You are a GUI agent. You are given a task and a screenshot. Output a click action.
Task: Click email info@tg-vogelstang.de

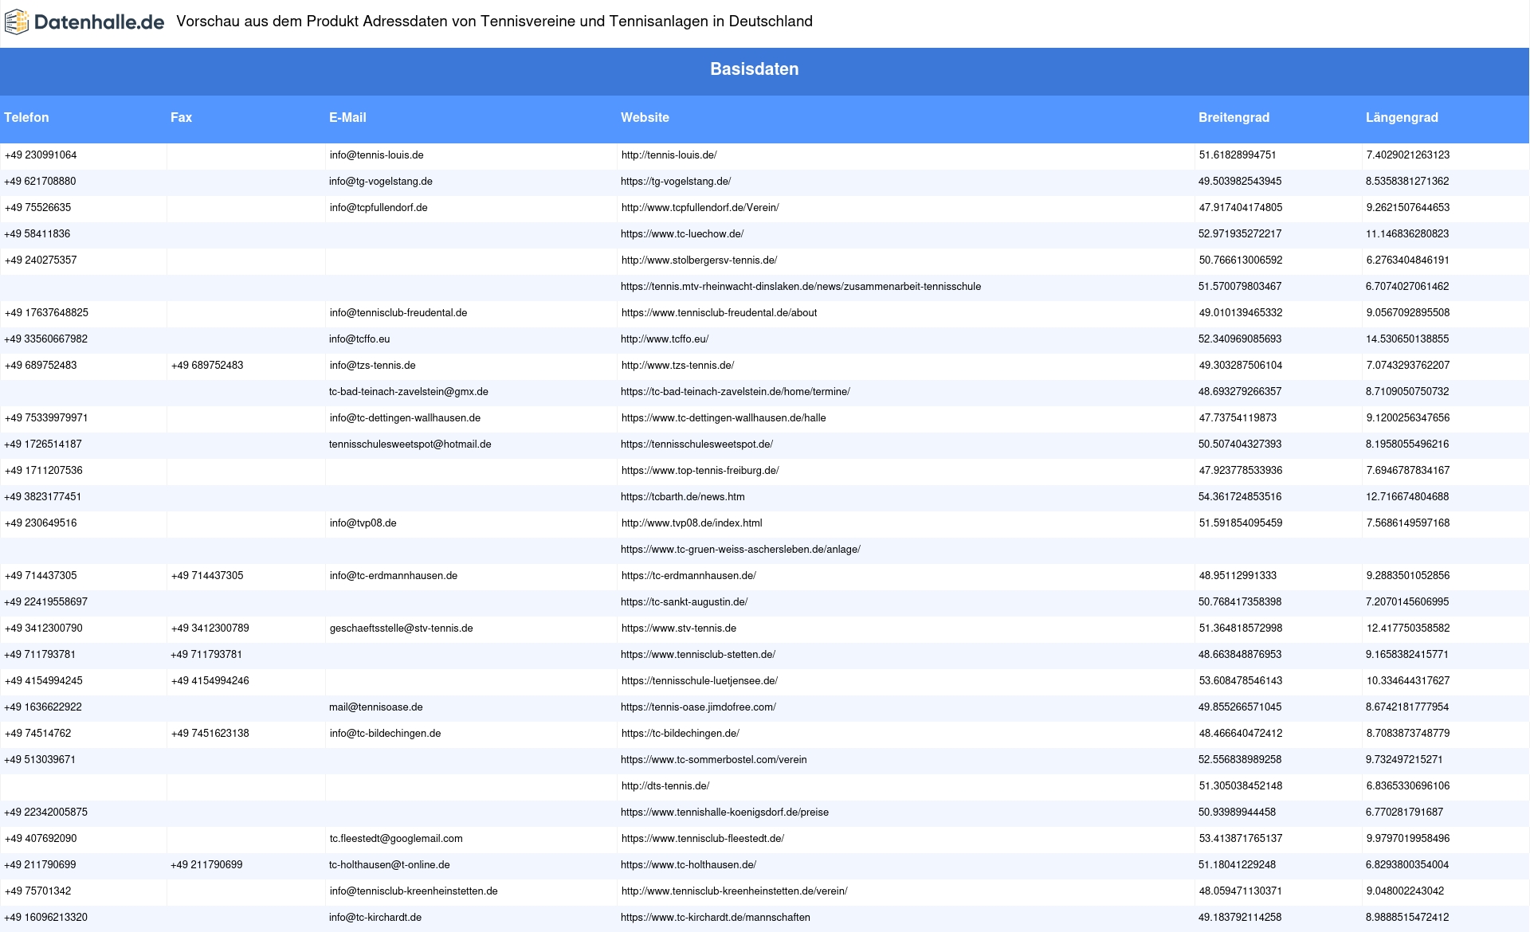(x=381, y=182)
